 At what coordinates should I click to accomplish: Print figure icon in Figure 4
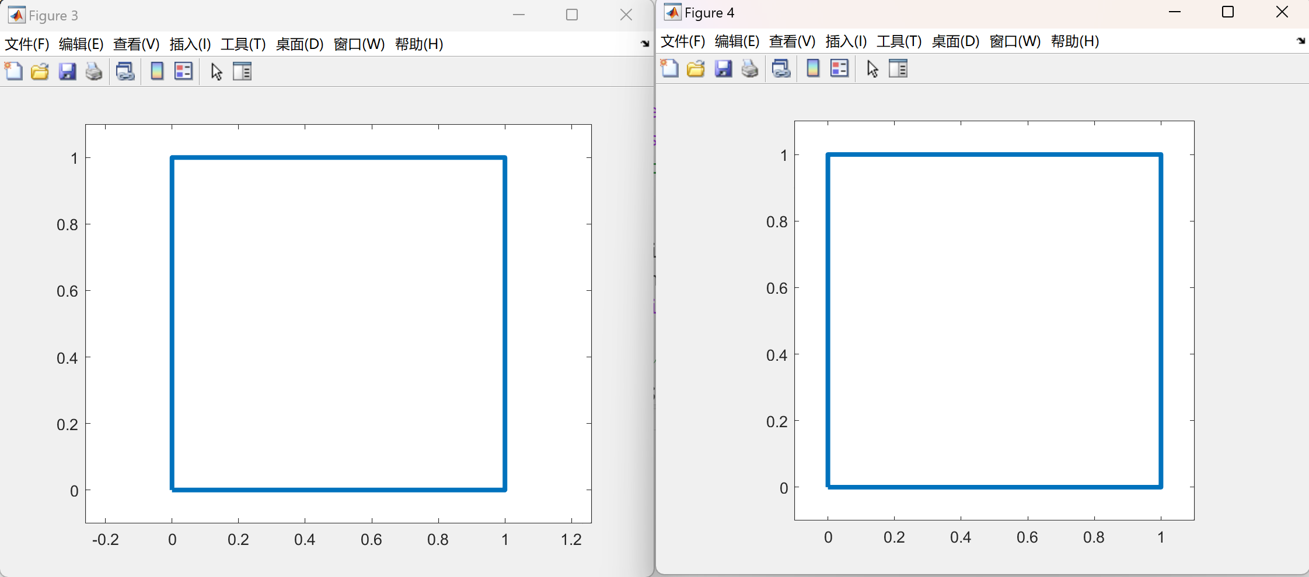[x=750, y=68]
